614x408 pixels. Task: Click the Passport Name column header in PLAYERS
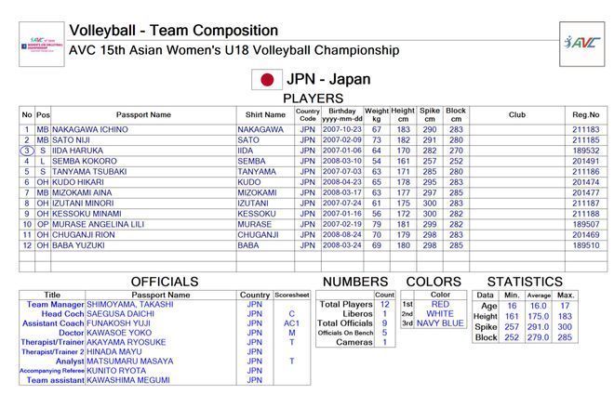143,114
